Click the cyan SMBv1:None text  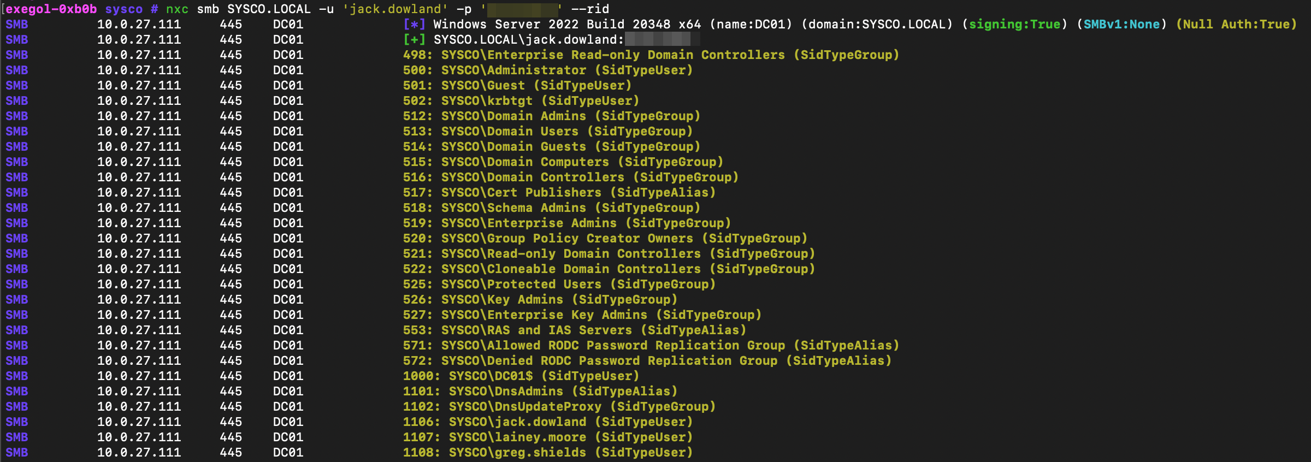(1121, 25)
